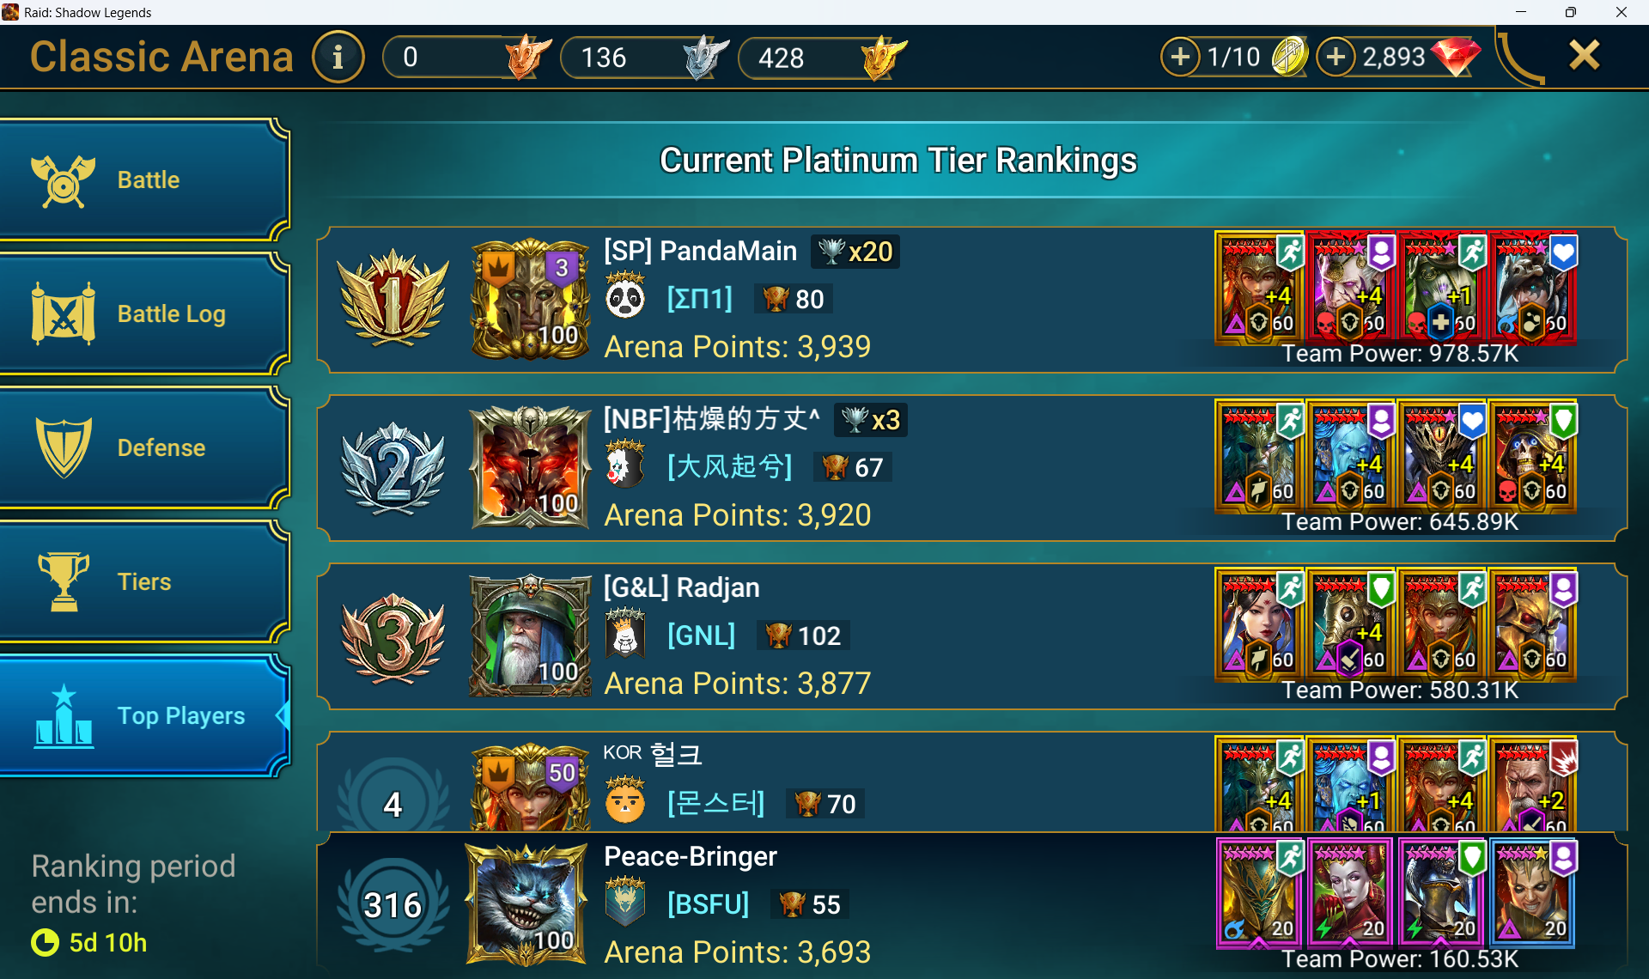The image size is (1649, 979).
Task: Add gems using the plus button
Action: point(1336,57)
